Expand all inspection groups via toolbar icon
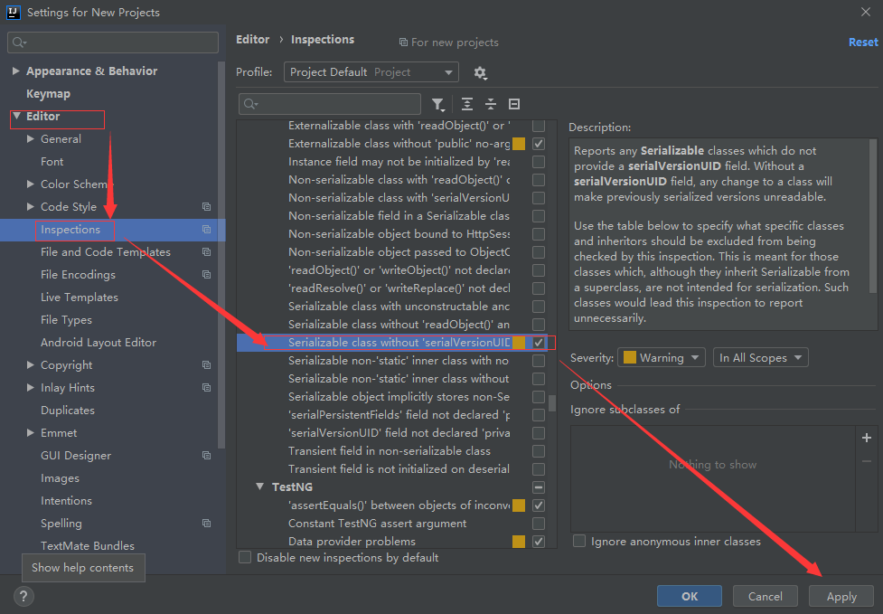This screenshot has height=614, width=883. (466, 103)
